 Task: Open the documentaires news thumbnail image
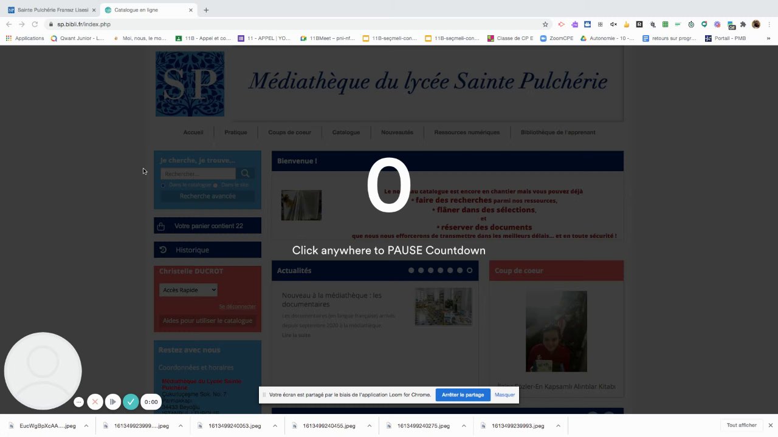tap(443, 307)
